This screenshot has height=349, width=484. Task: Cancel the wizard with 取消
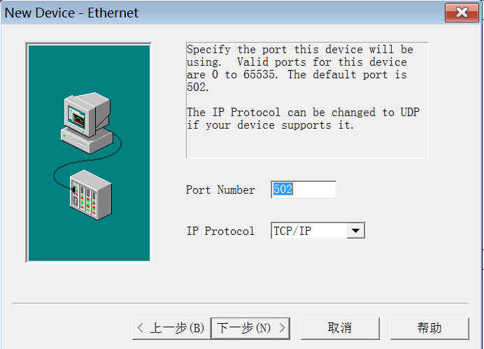(x=340, y=328)
